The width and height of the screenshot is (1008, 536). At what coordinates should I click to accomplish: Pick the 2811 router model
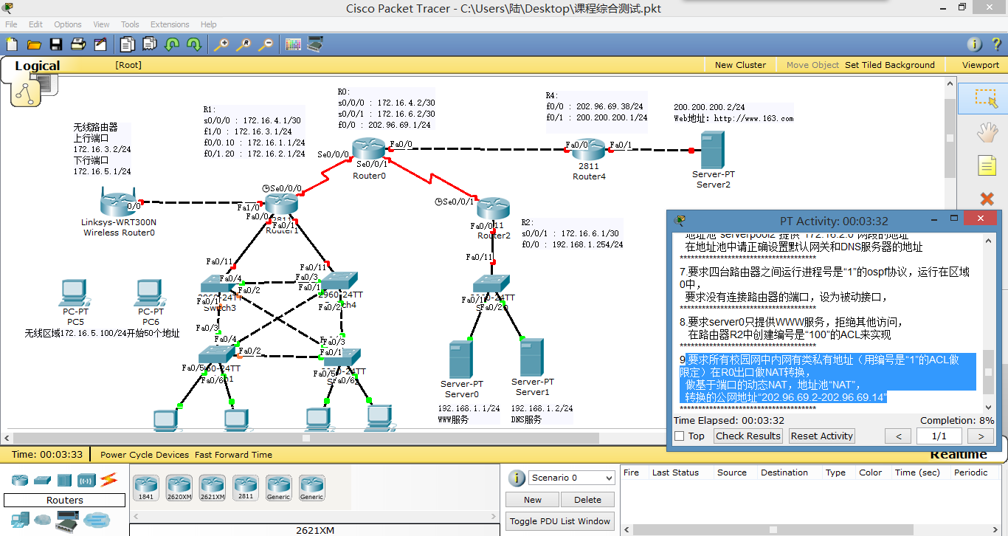coord(246,487)
